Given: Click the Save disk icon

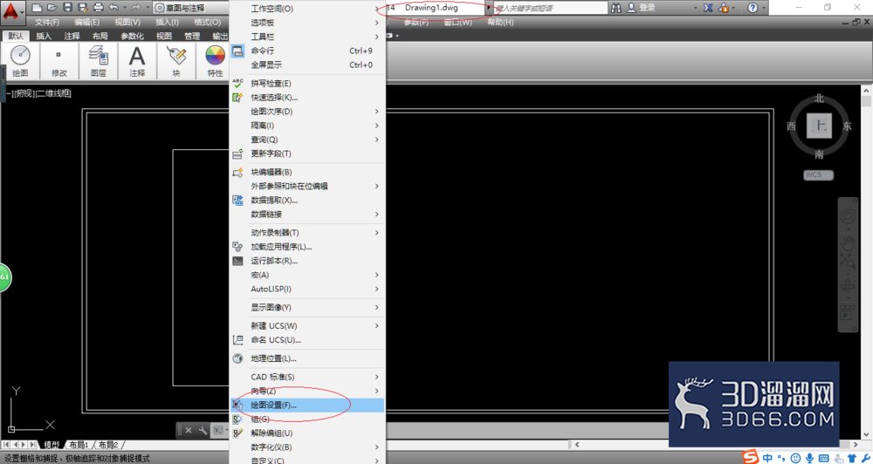Looking at the screenshot, I should click(68, 8).
